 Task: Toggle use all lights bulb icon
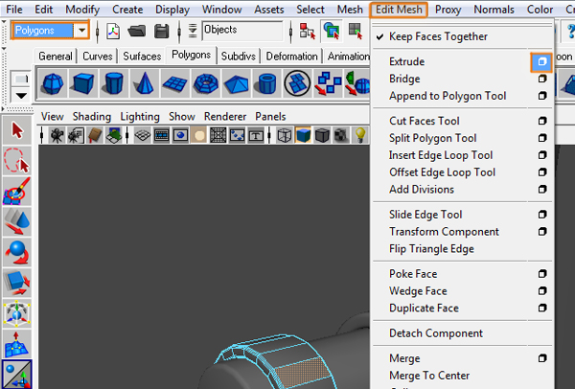click(360, 136)
